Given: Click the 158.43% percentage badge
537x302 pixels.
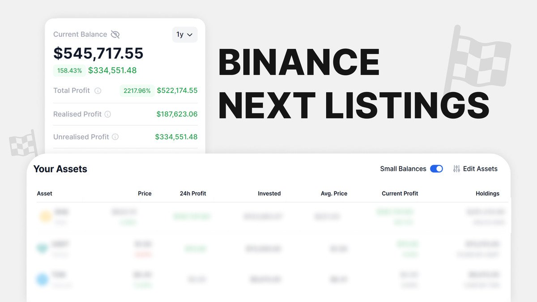Looking at the screenshot, I should pyautogui.click(x=69, y=70).
